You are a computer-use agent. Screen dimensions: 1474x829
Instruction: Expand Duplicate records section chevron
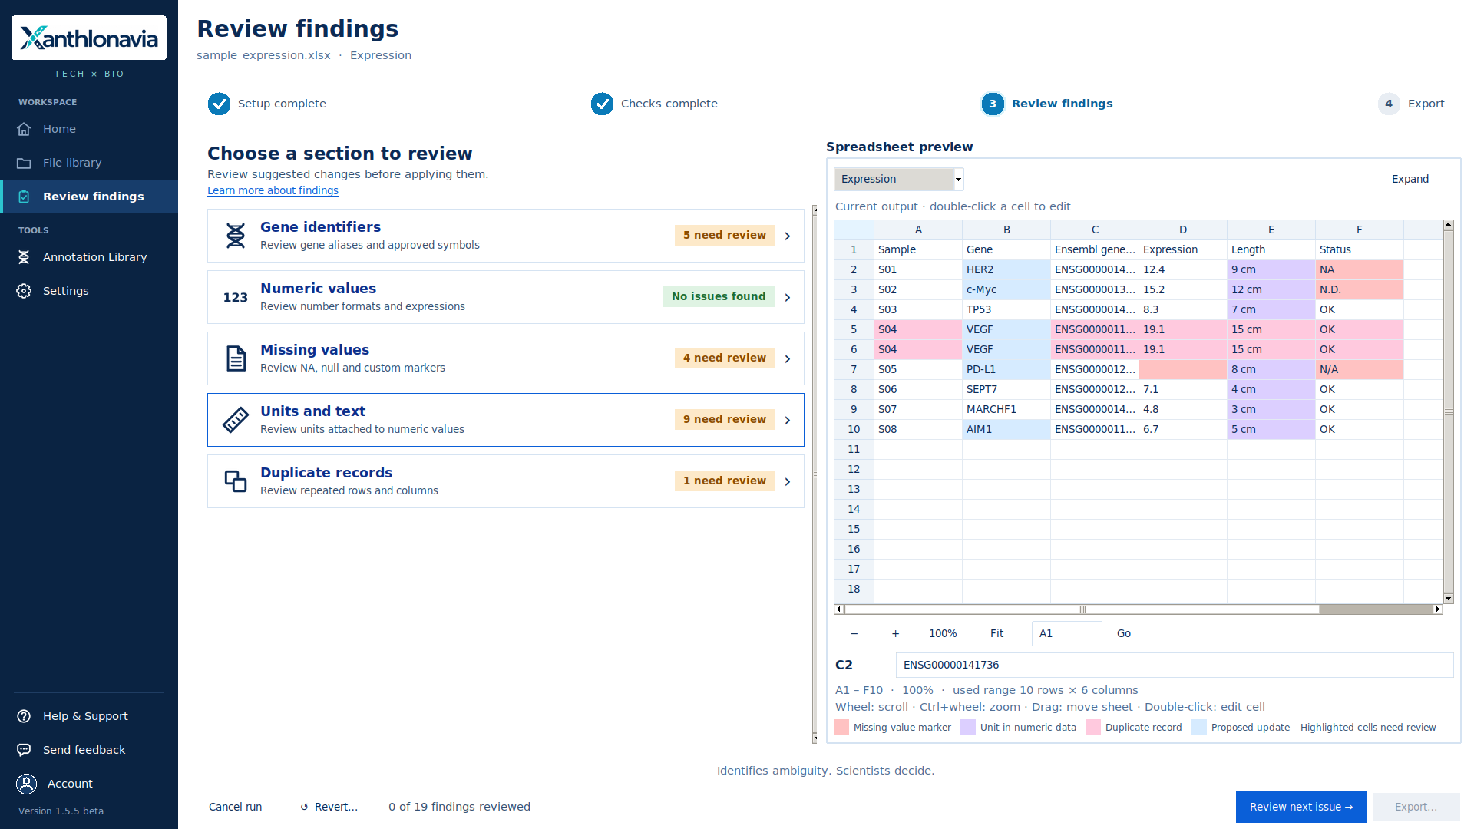click(788, 481)
